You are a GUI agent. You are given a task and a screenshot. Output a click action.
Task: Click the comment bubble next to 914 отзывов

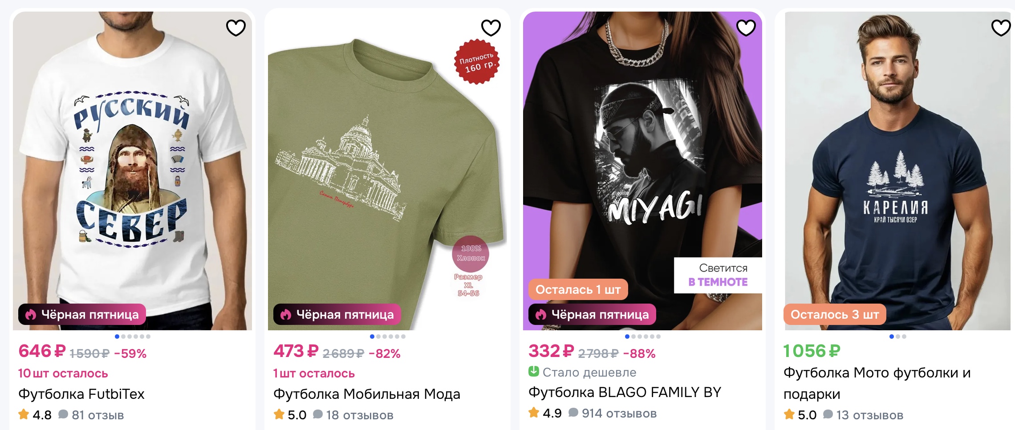tap(574, 413)
